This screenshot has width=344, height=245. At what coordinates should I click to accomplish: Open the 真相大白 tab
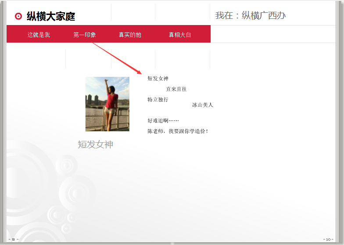pos(180,35)
